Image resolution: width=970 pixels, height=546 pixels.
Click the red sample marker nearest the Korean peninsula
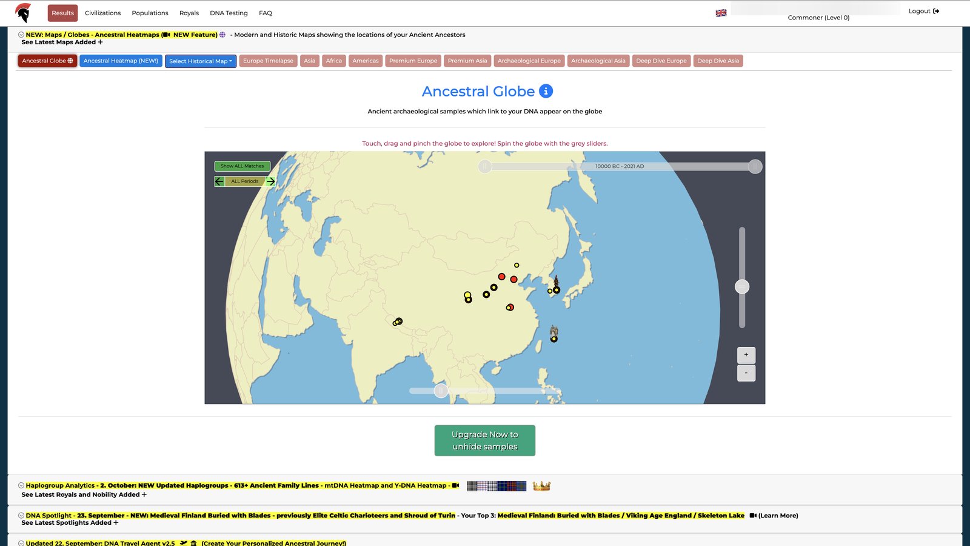(x=513, y=280)
